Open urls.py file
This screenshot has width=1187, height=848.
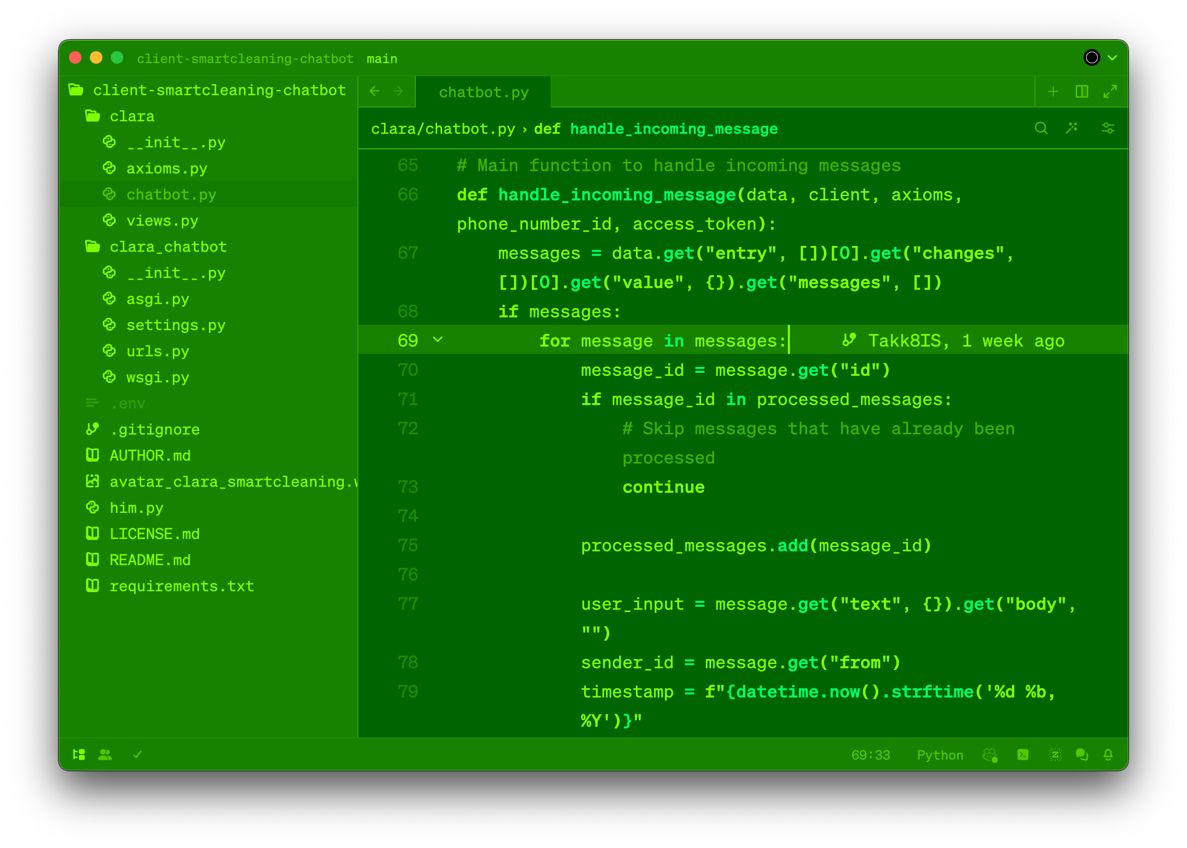tap(208, 351)
